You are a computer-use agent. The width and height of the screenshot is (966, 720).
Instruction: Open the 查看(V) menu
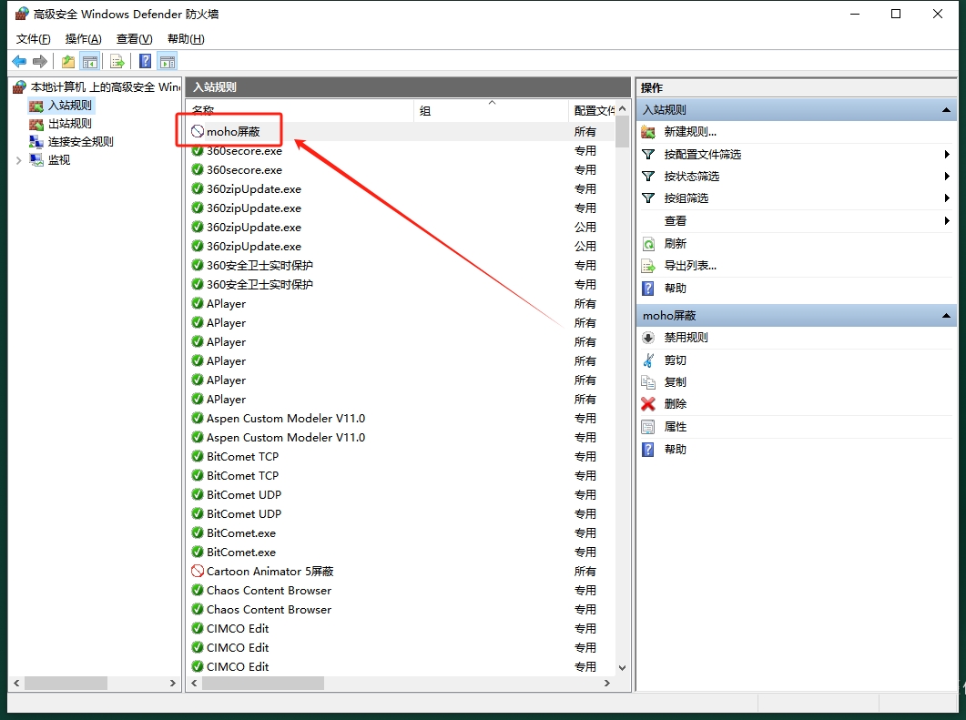click(134, 39)
